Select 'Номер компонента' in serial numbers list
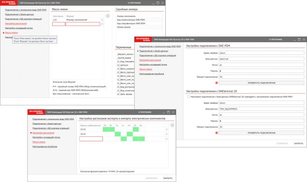 (x=139, y=16)
